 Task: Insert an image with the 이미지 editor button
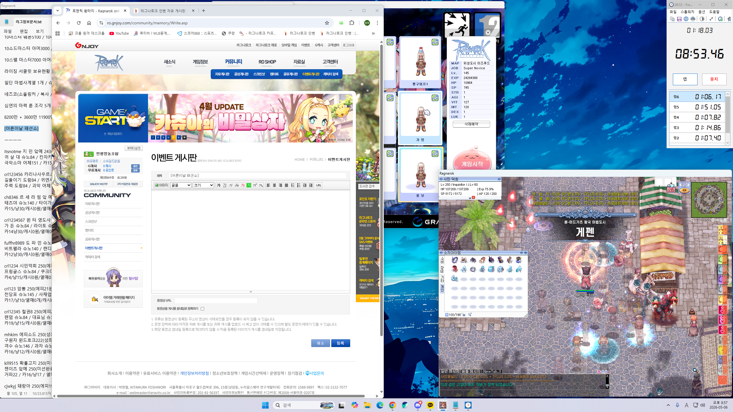(161, 185)
